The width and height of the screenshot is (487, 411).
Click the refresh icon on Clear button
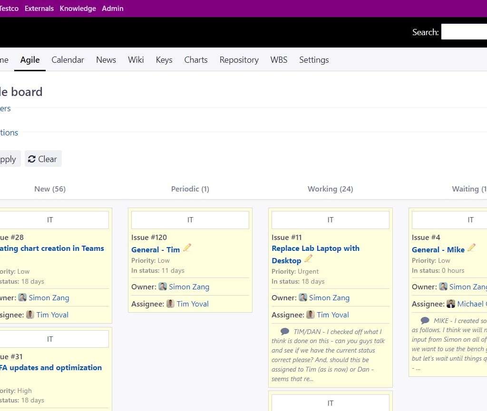click(x=32, y=159)
